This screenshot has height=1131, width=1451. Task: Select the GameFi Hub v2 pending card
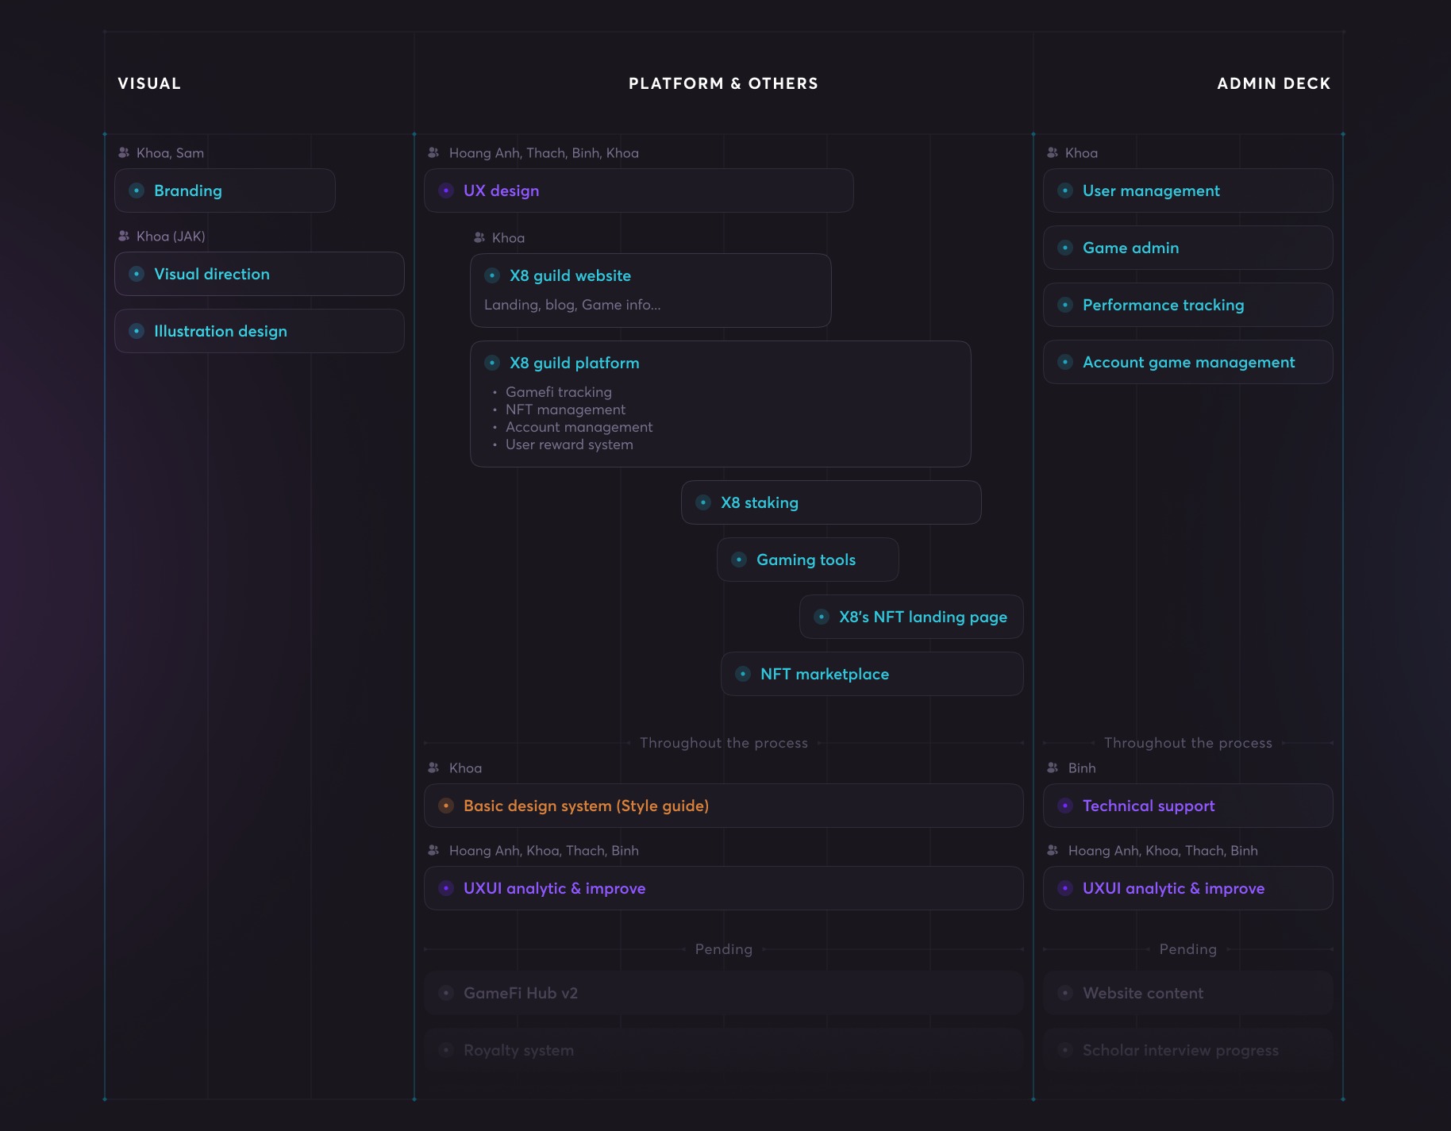[x=521, y=993]
